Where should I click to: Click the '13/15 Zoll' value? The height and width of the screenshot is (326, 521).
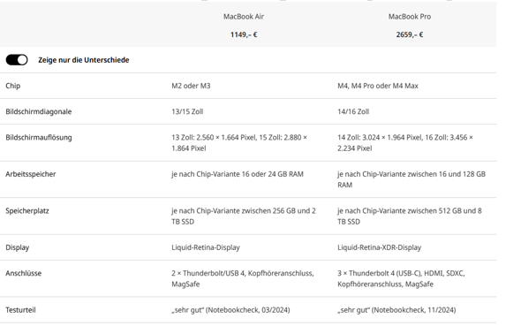tap(187, 111)
